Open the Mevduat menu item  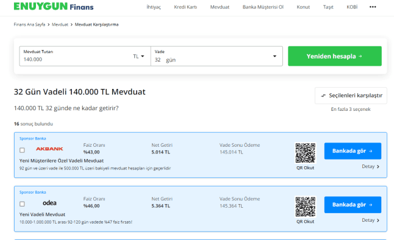pyautogui.click(x=220, y=7)
